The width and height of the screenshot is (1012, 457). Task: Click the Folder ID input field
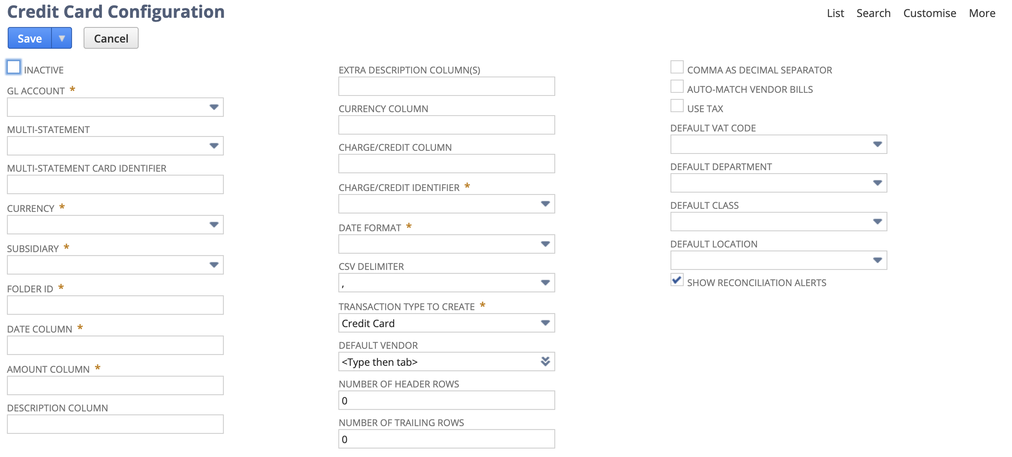[x=115, y=305]
